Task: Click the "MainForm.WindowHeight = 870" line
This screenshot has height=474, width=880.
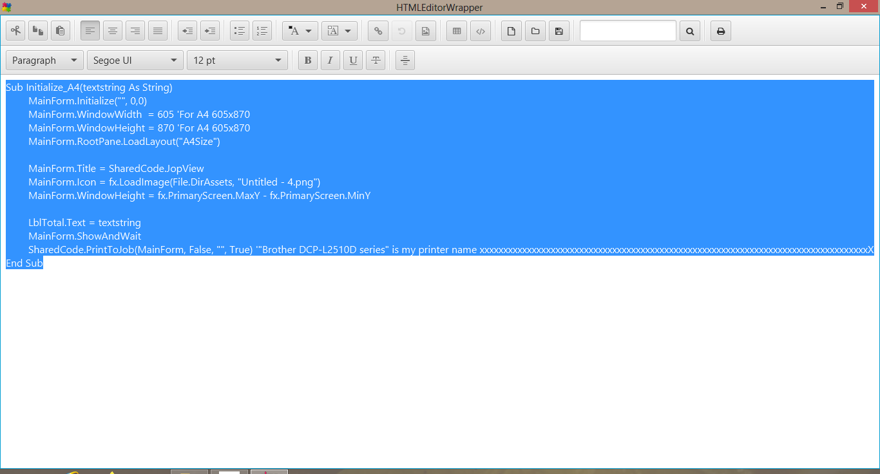Action: 139,128
